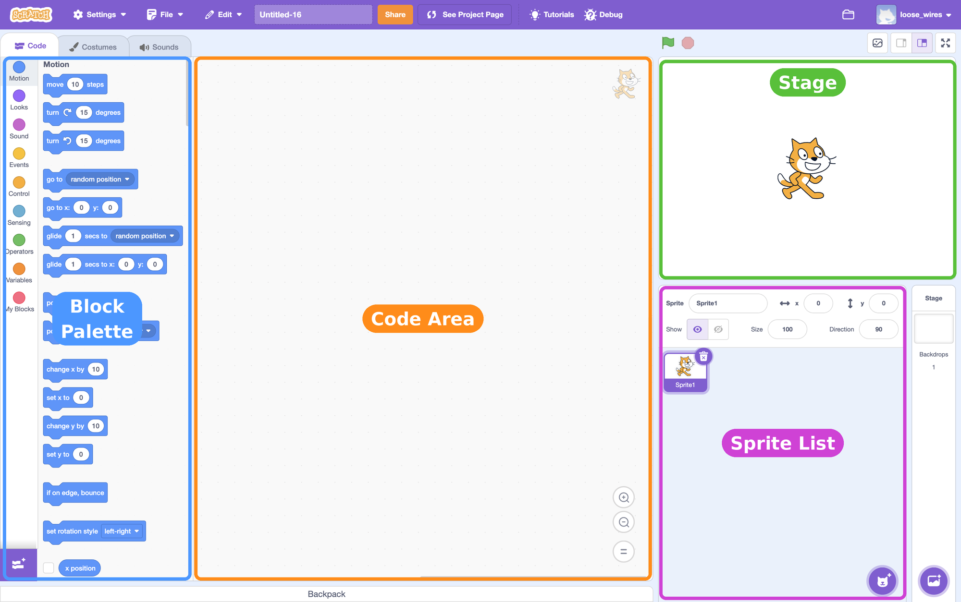The image size is (961, 602).
Task: Delete Sprite1 with the trash icon
Action: 703,357
